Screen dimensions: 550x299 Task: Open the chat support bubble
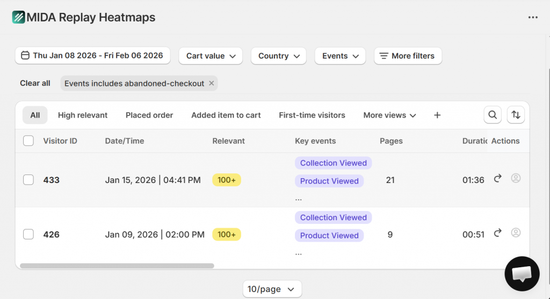[x=522, y=274]
